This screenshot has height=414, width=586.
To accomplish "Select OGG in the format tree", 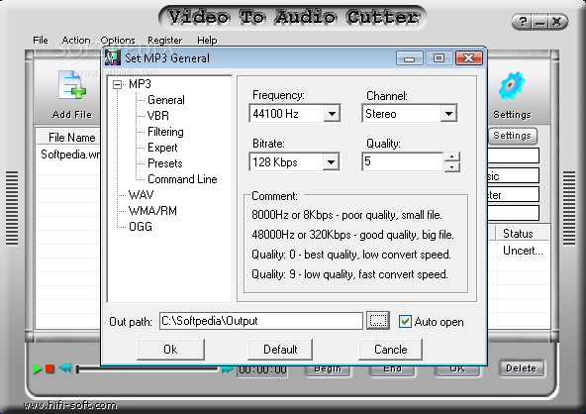I will (x=141, y=227).
